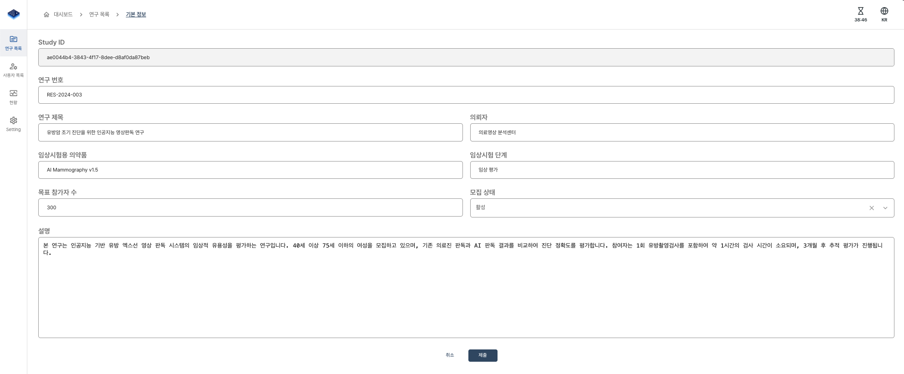Screen dimensions: 904x374
Task: Click the 취소 cancel button
Action: pos(450,355)
